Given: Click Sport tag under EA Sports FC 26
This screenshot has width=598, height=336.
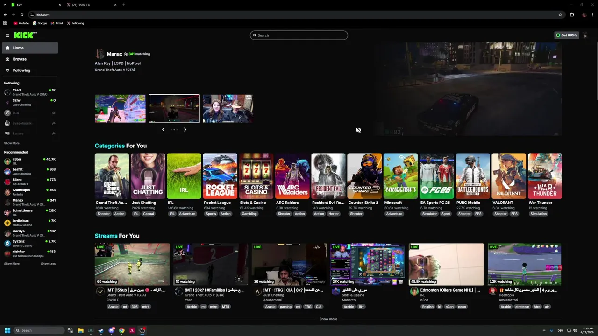Looking at the screenshot, I should tap(446, 214).
